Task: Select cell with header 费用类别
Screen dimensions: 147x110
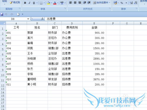Action: point(72,28)
